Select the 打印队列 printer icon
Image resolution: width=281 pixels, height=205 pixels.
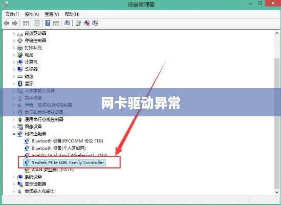(20, 48)
